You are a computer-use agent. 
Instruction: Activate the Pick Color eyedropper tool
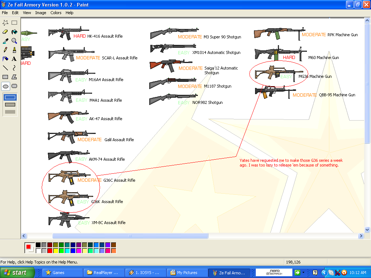tap(5, 41)
